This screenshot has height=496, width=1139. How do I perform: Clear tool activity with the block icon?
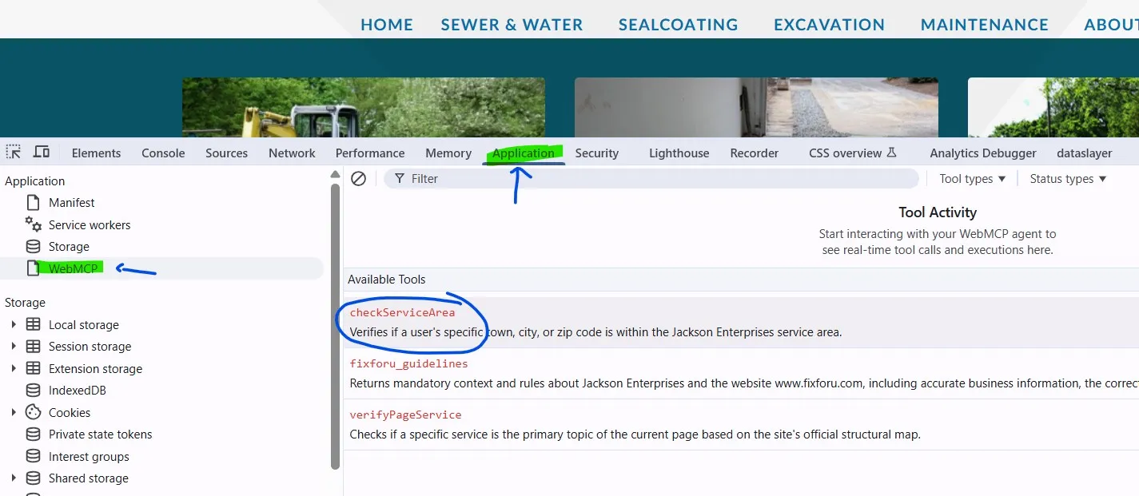click(359, 179)
